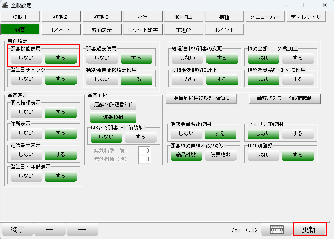
Task: Click the left arrow navigation button
Action: coord(50,230)
